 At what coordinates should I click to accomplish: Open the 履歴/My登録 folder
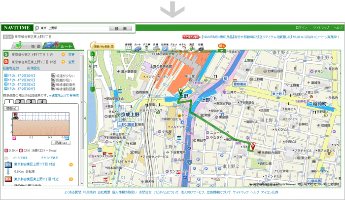click(x=103, y=45)
